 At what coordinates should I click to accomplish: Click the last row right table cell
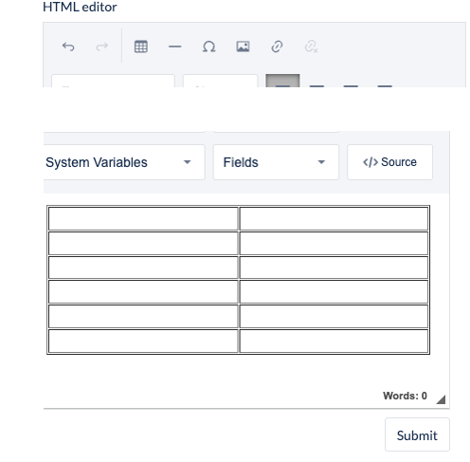(334, 341)
